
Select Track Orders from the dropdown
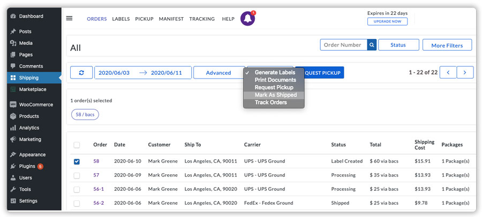(274, 102)
